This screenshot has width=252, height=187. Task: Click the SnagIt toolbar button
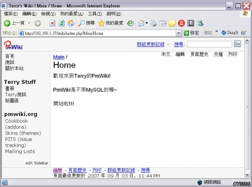230,32
